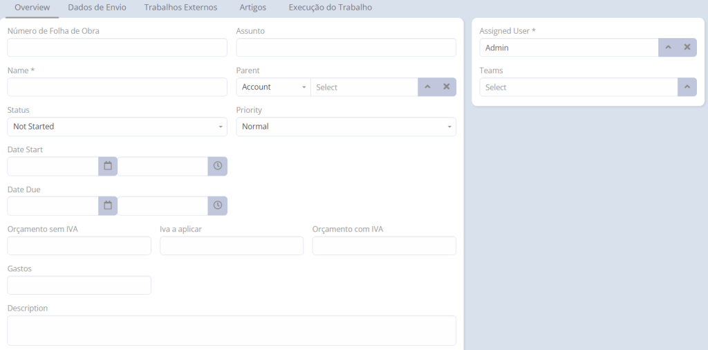Open the Date Due calendar picker
Viewport: 708px width, 350px height.
pyautogui.click(x=108, y=205)
